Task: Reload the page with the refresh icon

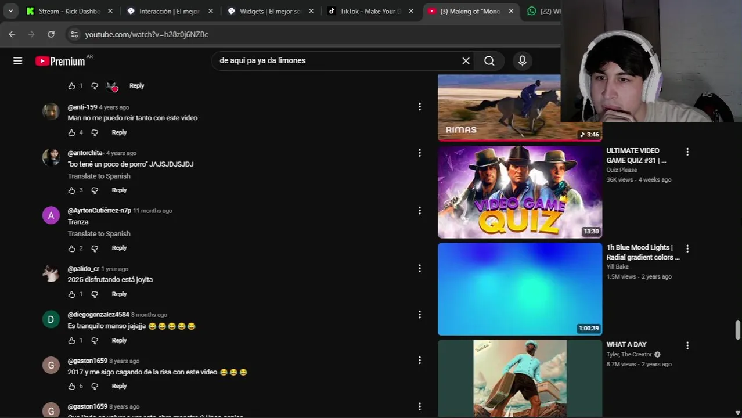Action: (x=51, y=34)
